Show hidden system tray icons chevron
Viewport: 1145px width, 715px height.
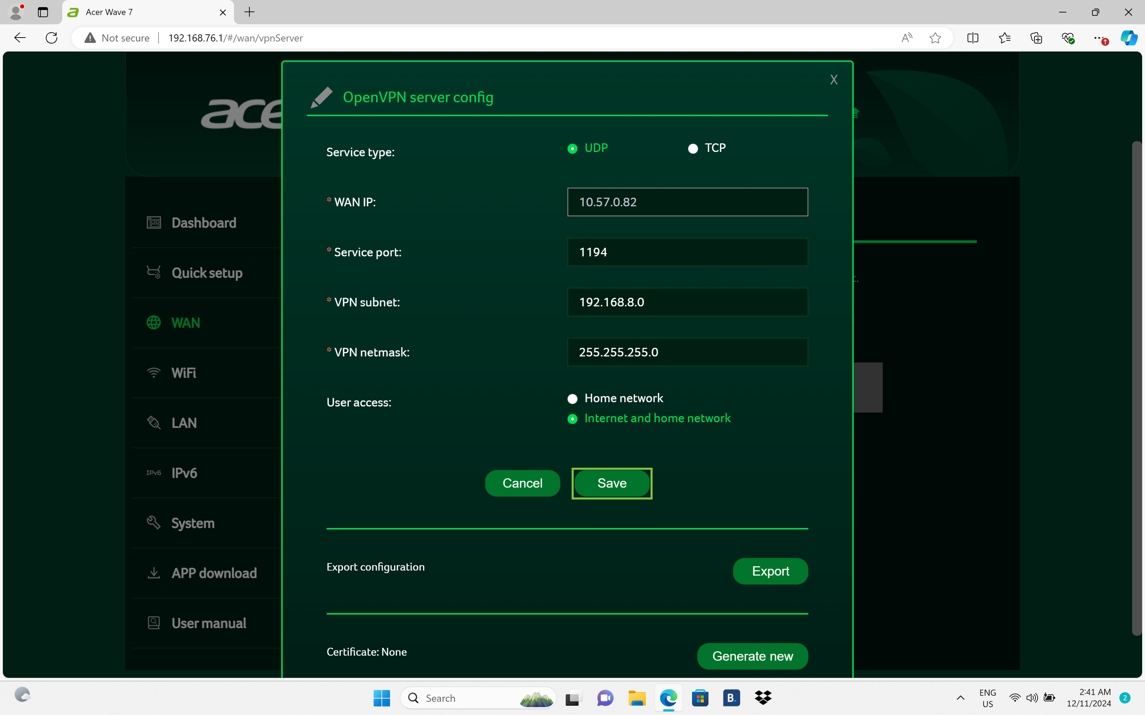point(960,697)
